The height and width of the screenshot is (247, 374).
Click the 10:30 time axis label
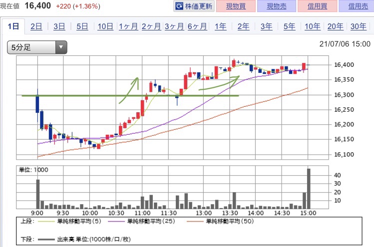tap(116, 213)
